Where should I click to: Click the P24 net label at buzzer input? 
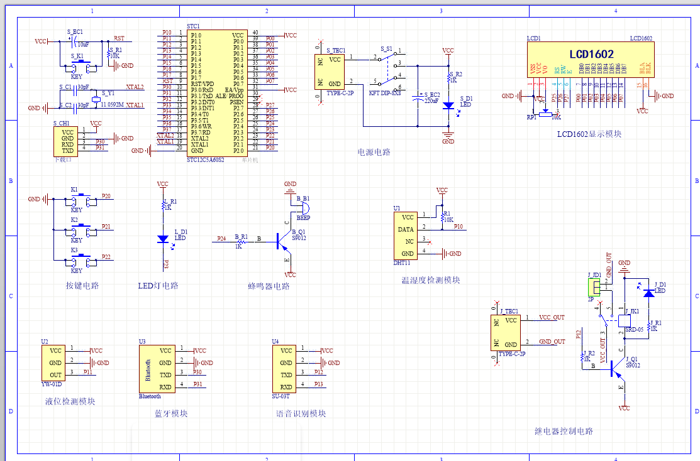221,239
